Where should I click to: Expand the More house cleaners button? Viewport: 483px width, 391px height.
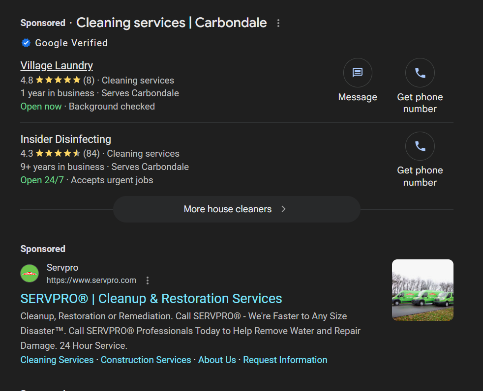[237, 209]
